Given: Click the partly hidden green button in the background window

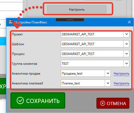Looking at the screenshot, I should 3,86.
